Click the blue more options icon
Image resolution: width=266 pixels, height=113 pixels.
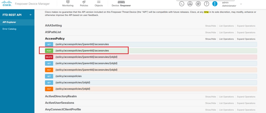[x=215, y=4]
